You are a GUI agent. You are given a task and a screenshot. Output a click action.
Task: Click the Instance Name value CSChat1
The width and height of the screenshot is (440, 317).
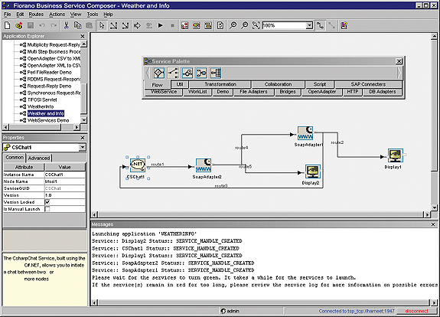tap(65, 175)
